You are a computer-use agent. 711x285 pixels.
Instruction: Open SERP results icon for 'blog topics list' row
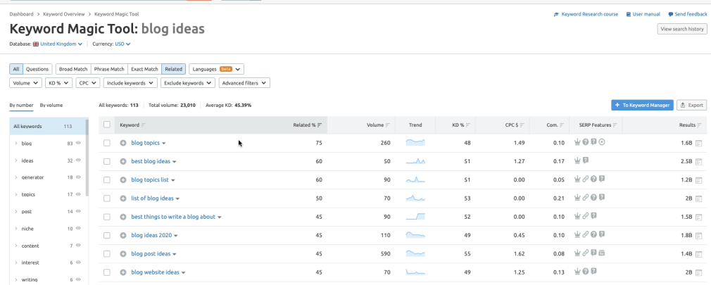(x=699, y=180)
